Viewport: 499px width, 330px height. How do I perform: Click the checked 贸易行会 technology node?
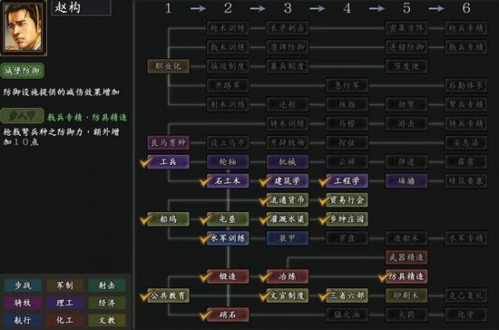[347, 200]
